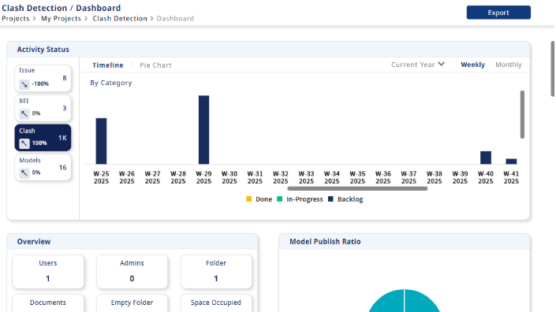The image size is (556, 312).
Task: Open the Current Year dropdown
Action: tap(418, 65)
